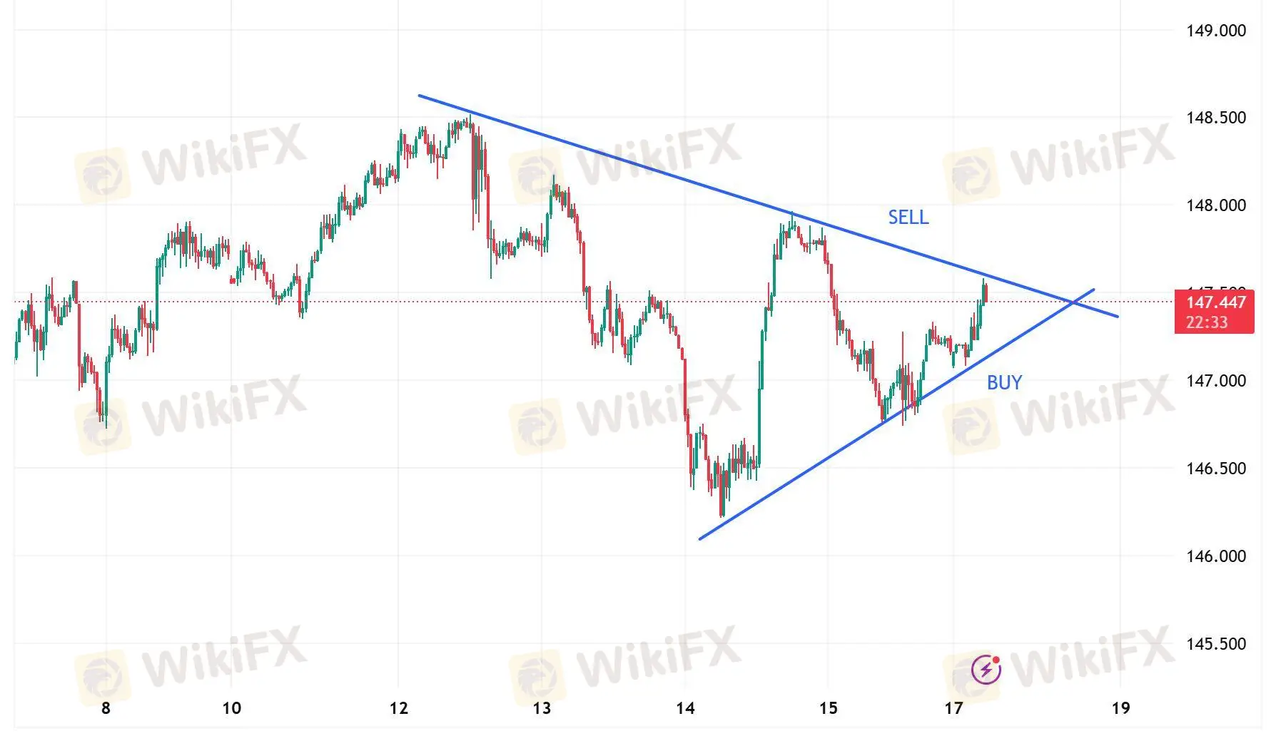Select date 14 on the time axis

(685, 708)
